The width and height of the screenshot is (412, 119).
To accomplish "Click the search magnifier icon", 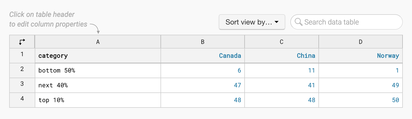I will [x=298, y=22].
